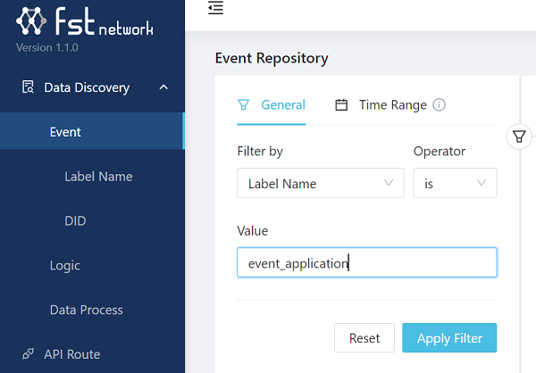Open the Operator dropdown showing 'is'
This screenshot has height=373, width=536.
[455, 184]
